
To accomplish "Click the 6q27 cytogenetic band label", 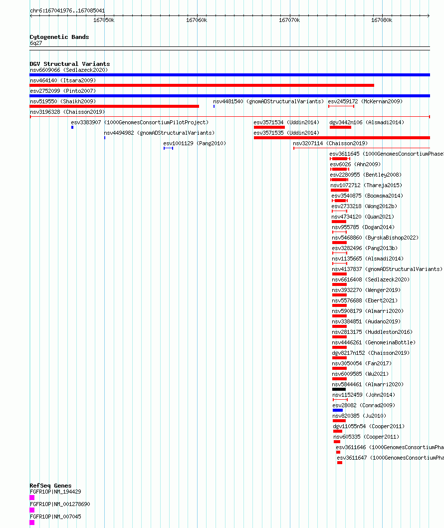I will pos(36,43).
